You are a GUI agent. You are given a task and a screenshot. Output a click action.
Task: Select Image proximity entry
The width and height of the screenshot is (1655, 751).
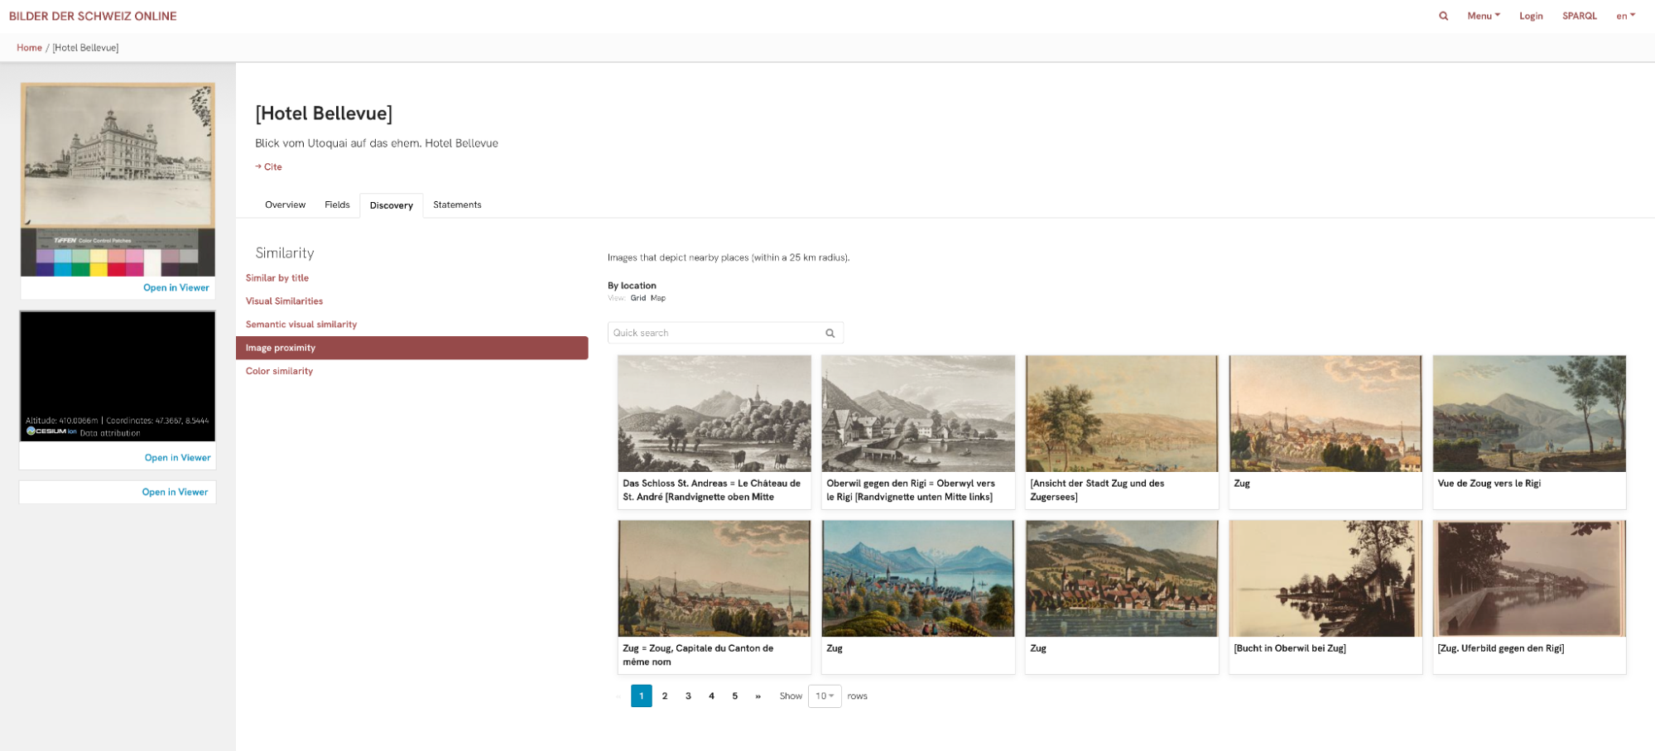click(x=411, y=348)
